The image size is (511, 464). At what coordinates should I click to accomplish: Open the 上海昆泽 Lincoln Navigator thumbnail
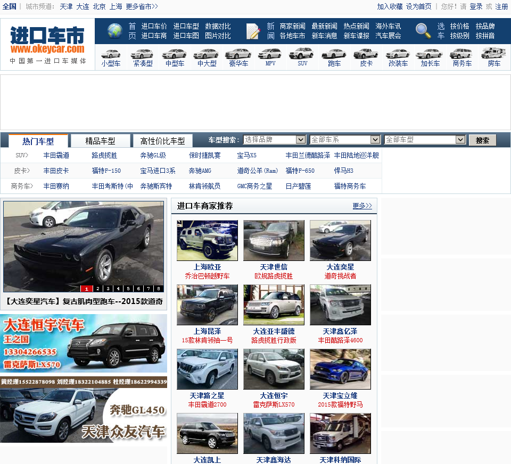pyautogui.click(x=207, y=305)
